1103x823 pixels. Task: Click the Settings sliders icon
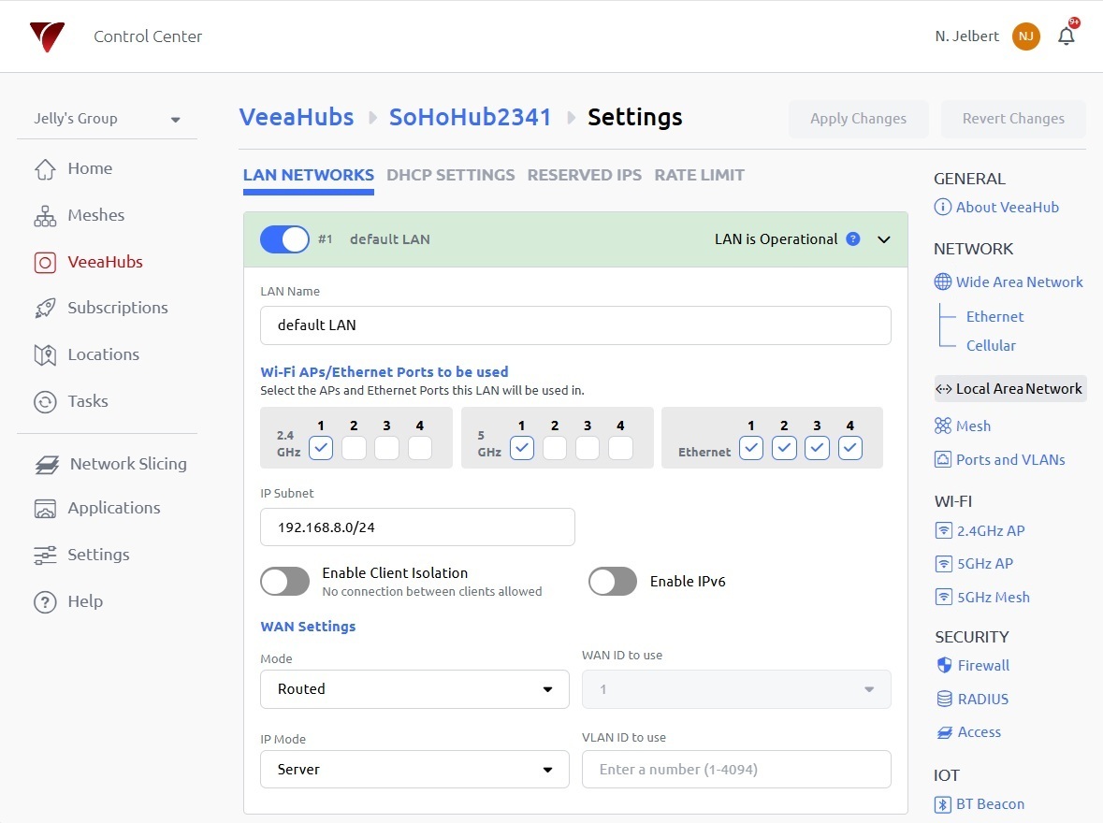(x=45, y=555)
